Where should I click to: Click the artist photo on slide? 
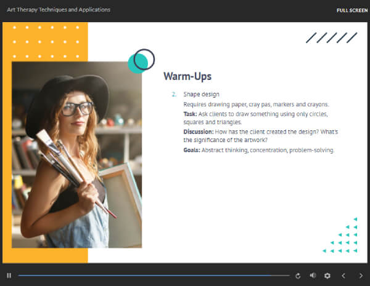[76, 154]
